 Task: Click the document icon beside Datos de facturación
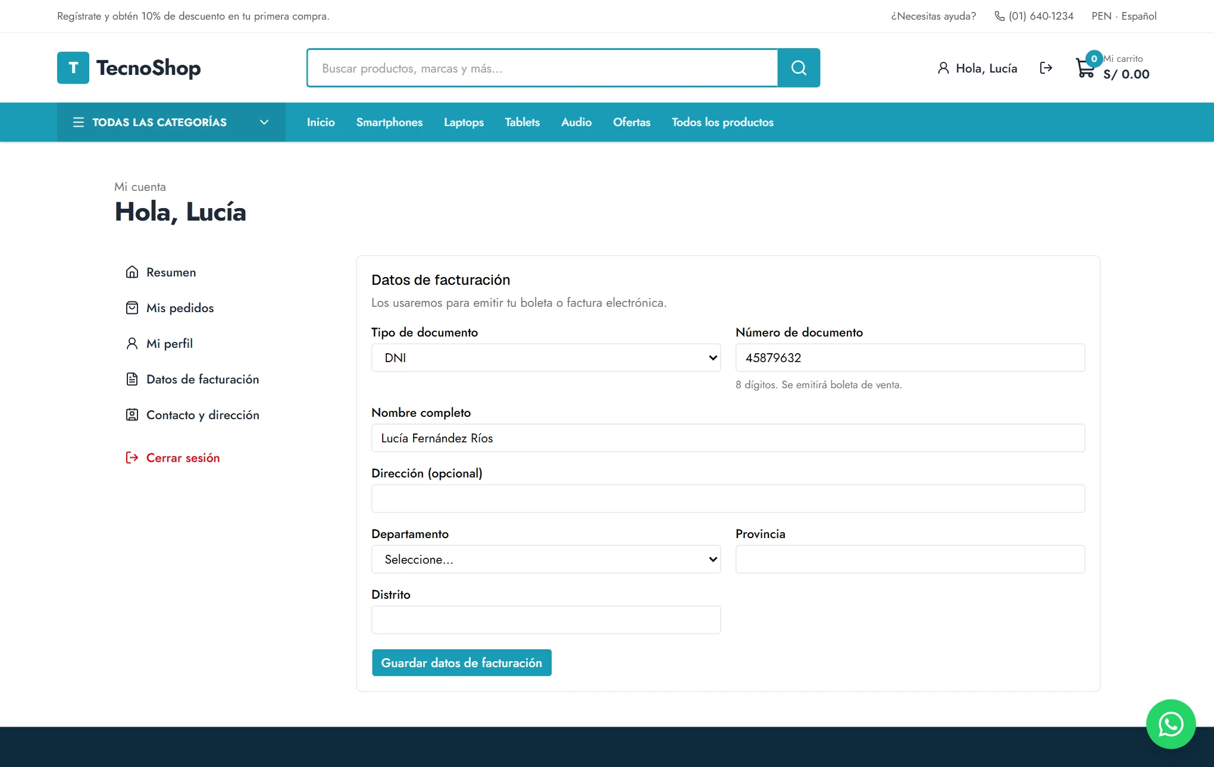tap(132, 379)
